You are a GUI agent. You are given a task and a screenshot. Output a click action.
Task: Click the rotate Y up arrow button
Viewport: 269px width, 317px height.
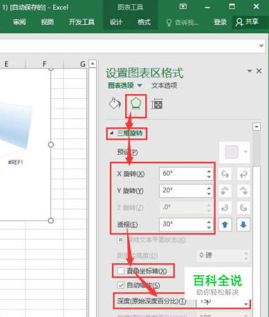(225, 191)
